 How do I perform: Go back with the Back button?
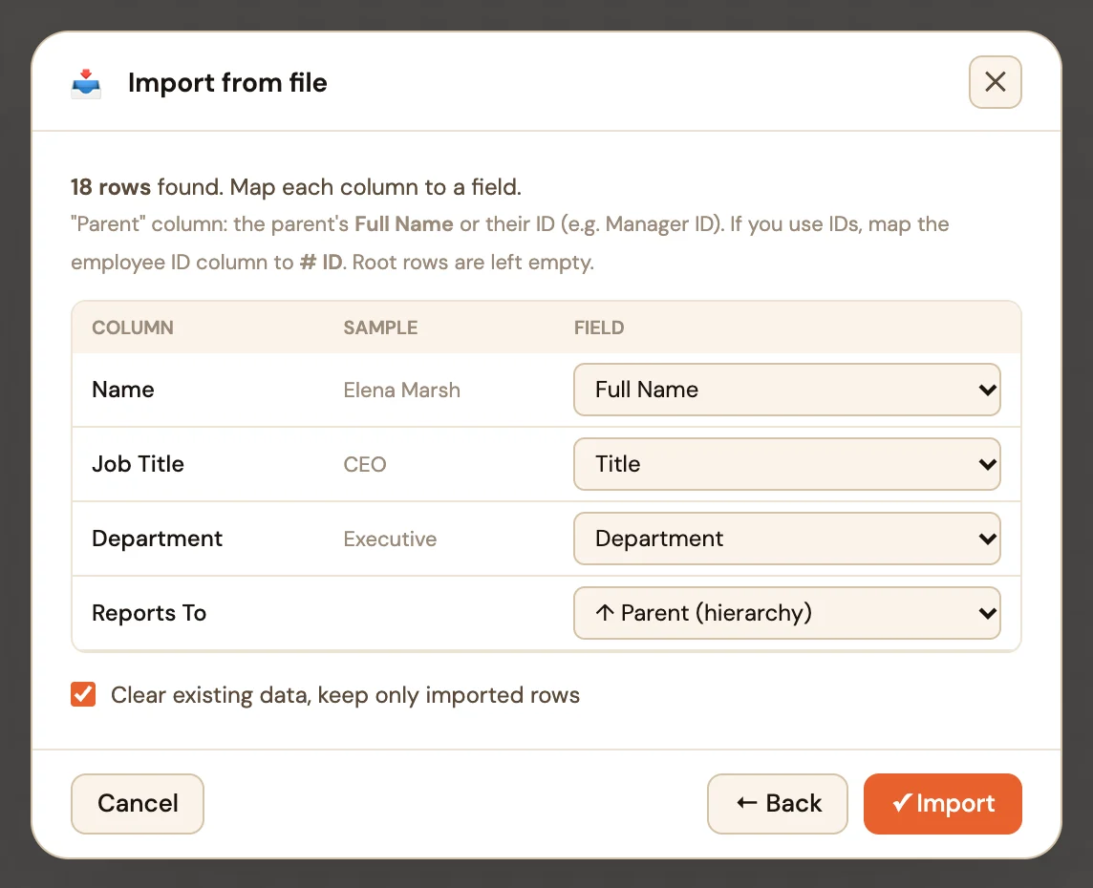777,804
